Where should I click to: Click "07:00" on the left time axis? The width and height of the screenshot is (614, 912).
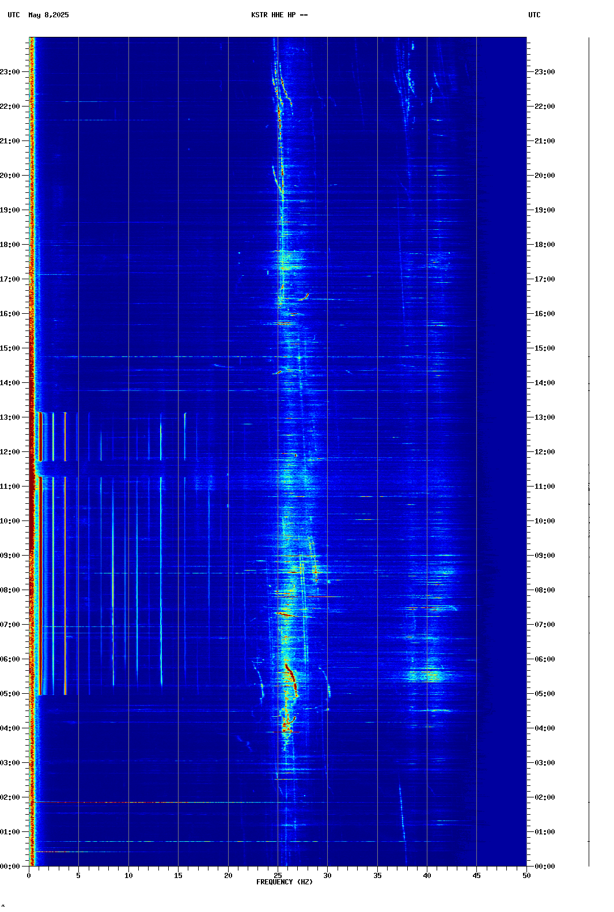coord(10,625)
